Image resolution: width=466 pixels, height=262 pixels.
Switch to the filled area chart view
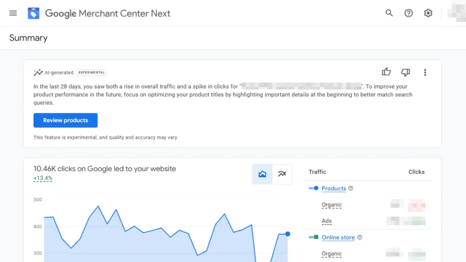click(263, 174)
